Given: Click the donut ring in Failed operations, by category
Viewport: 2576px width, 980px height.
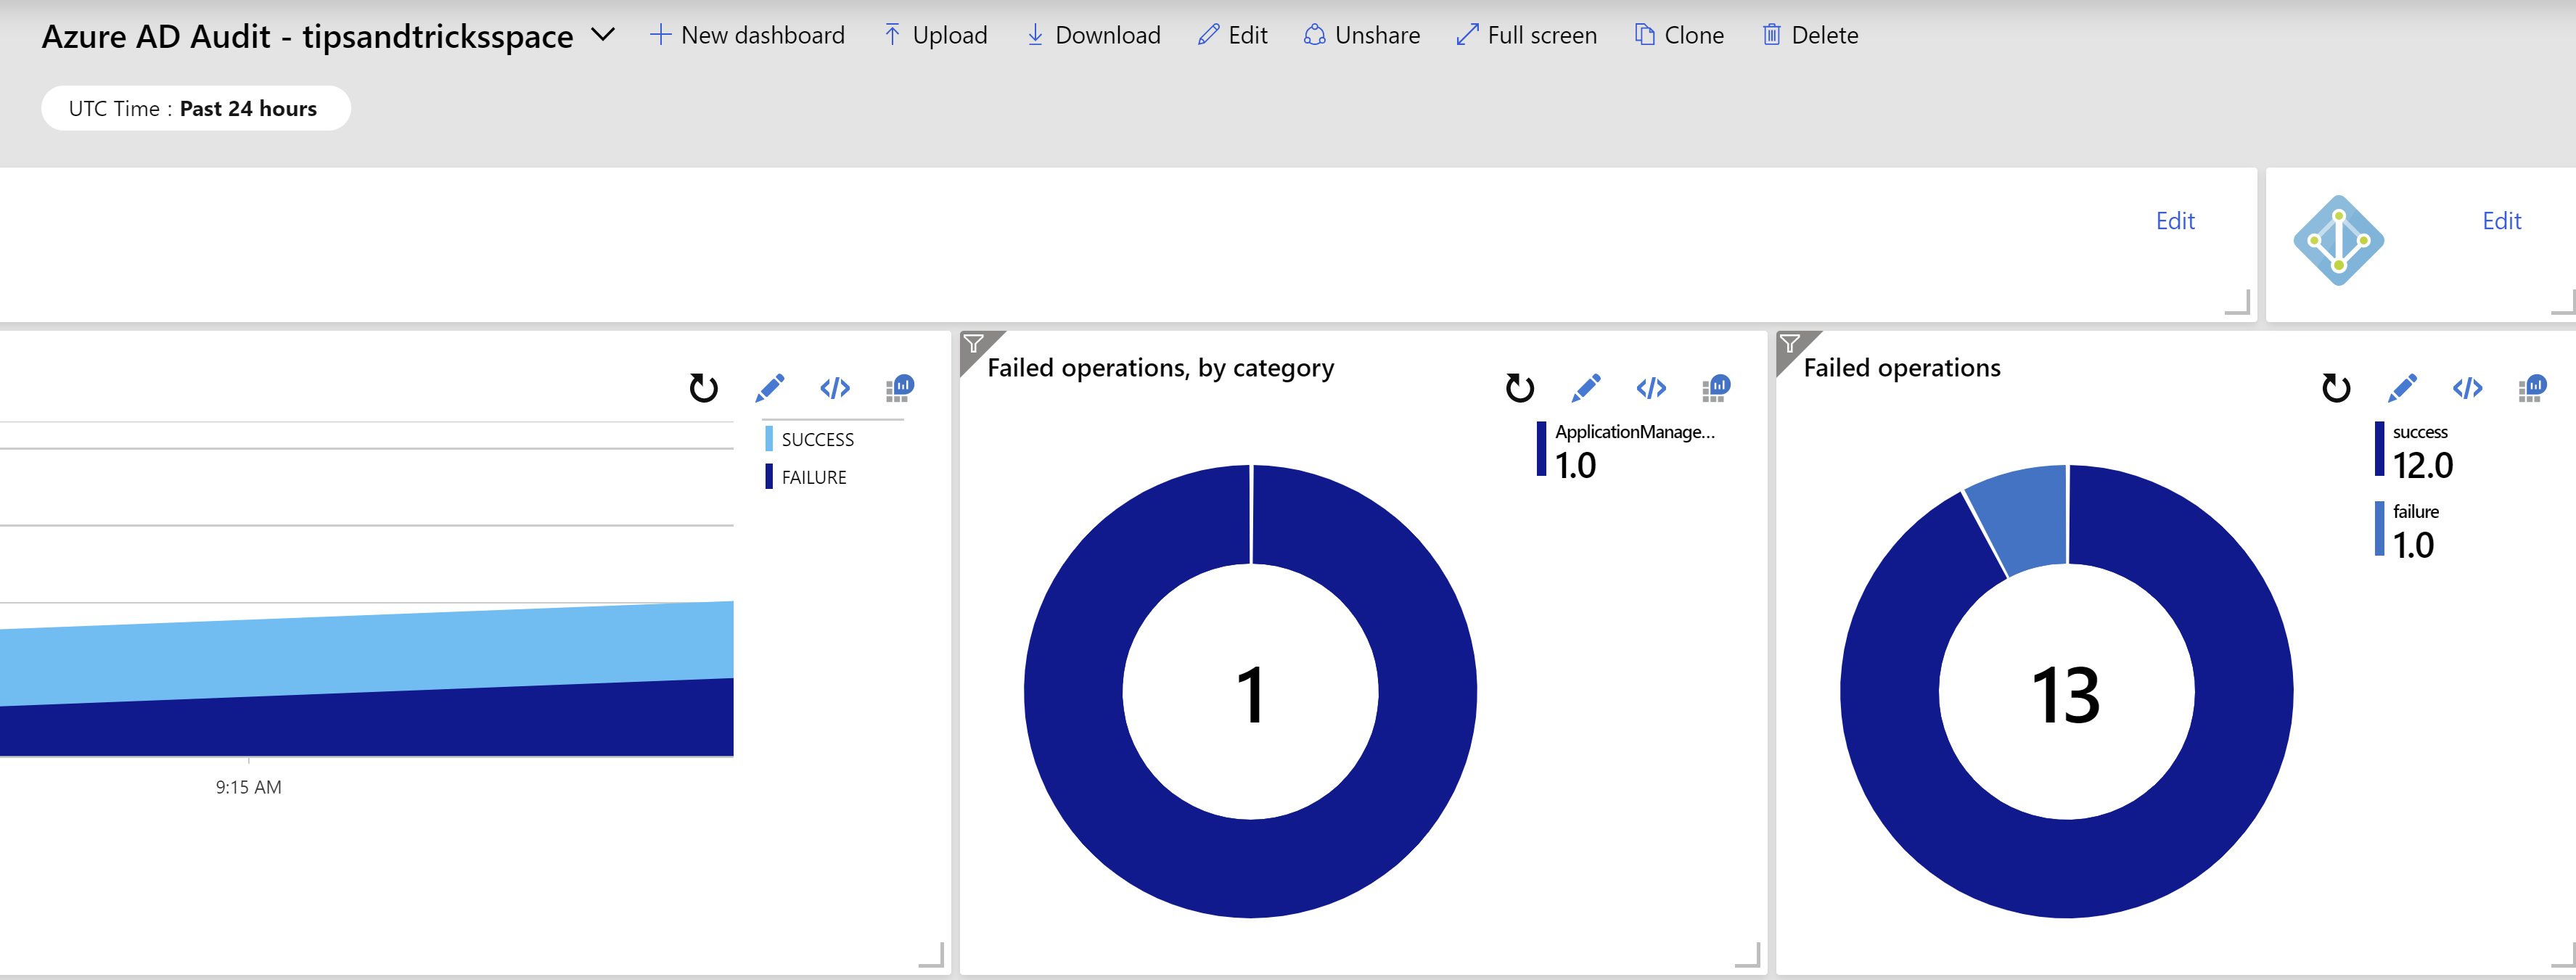Looking at the screenshot, I should click(x=1426, y=691).
